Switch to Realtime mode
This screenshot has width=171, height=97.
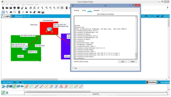pyautogui.click(x=151, y=82)
